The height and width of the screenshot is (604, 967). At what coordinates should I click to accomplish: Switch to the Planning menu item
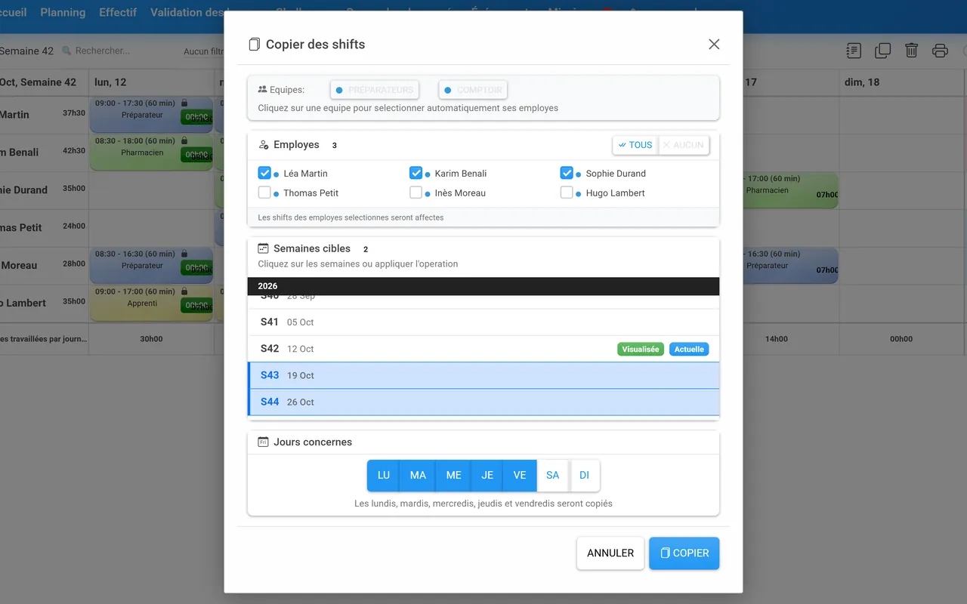(x=63, y=12)
